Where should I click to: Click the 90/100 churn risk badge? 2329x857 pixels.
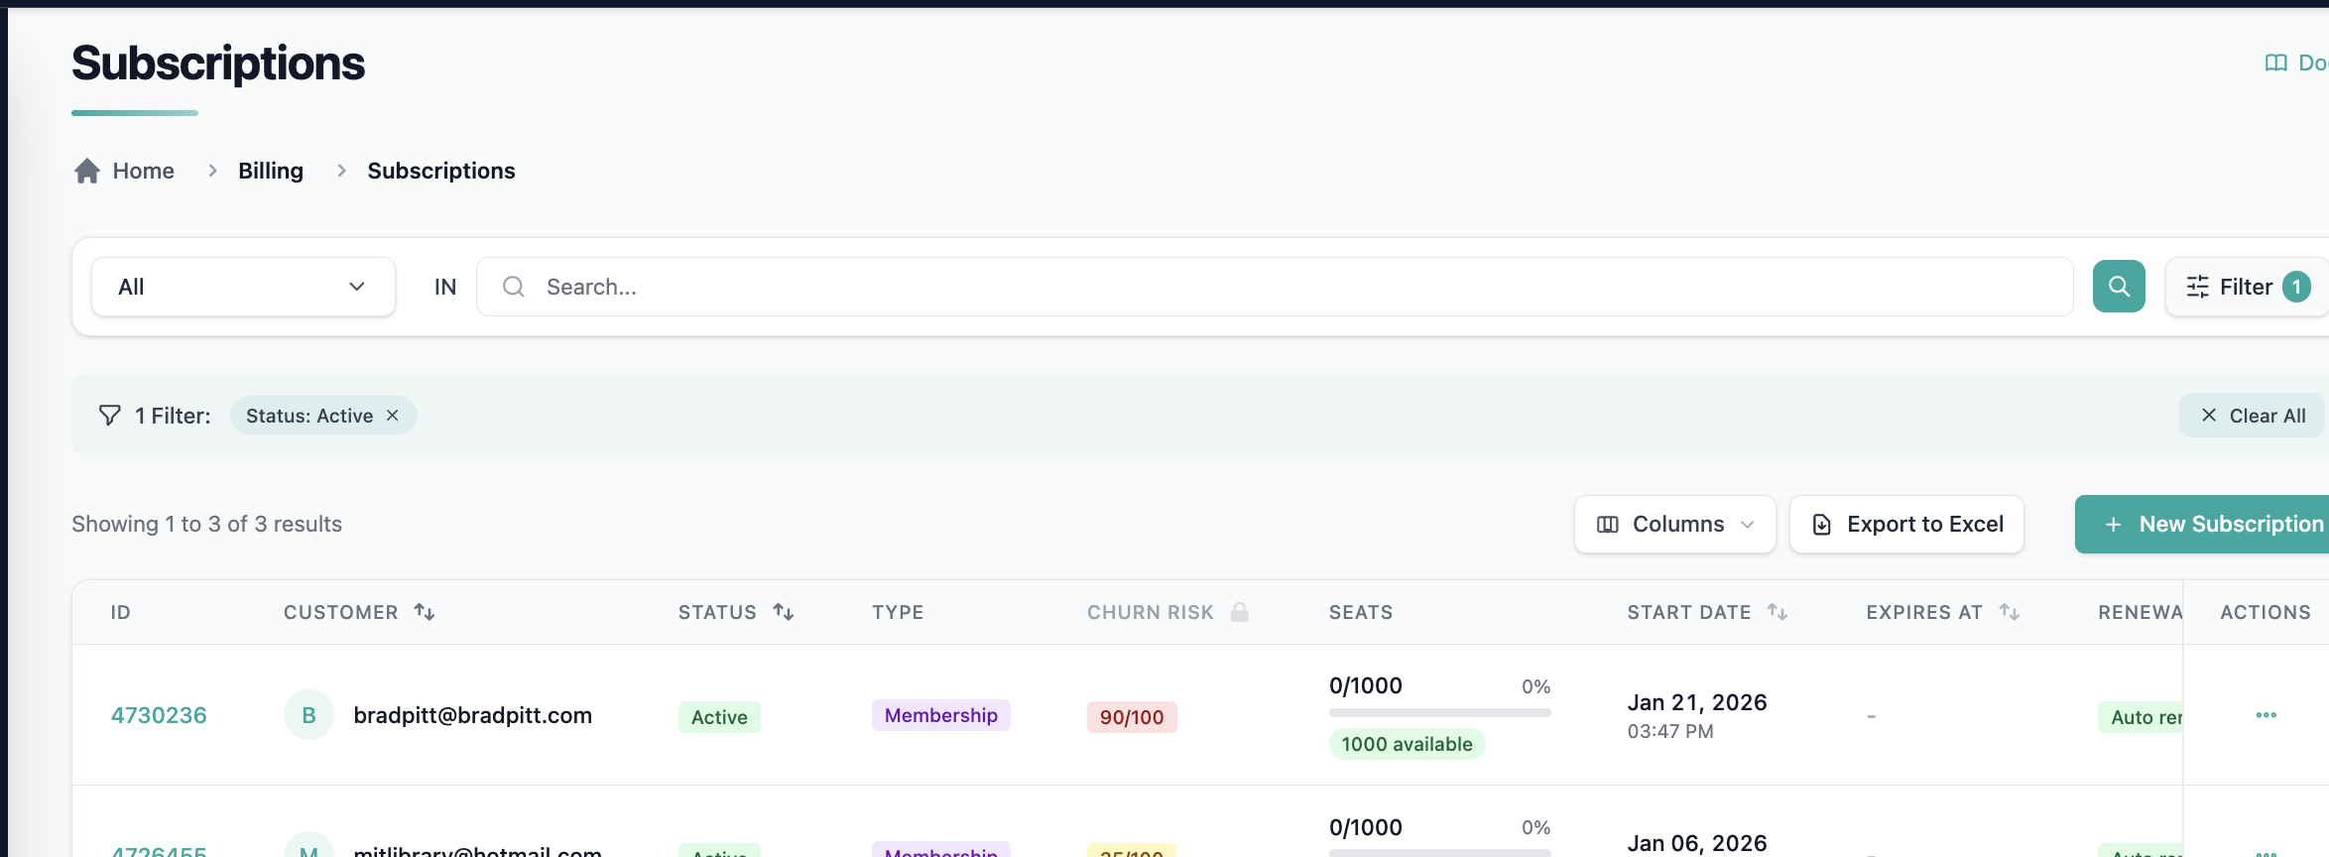tap(1132, 717)
